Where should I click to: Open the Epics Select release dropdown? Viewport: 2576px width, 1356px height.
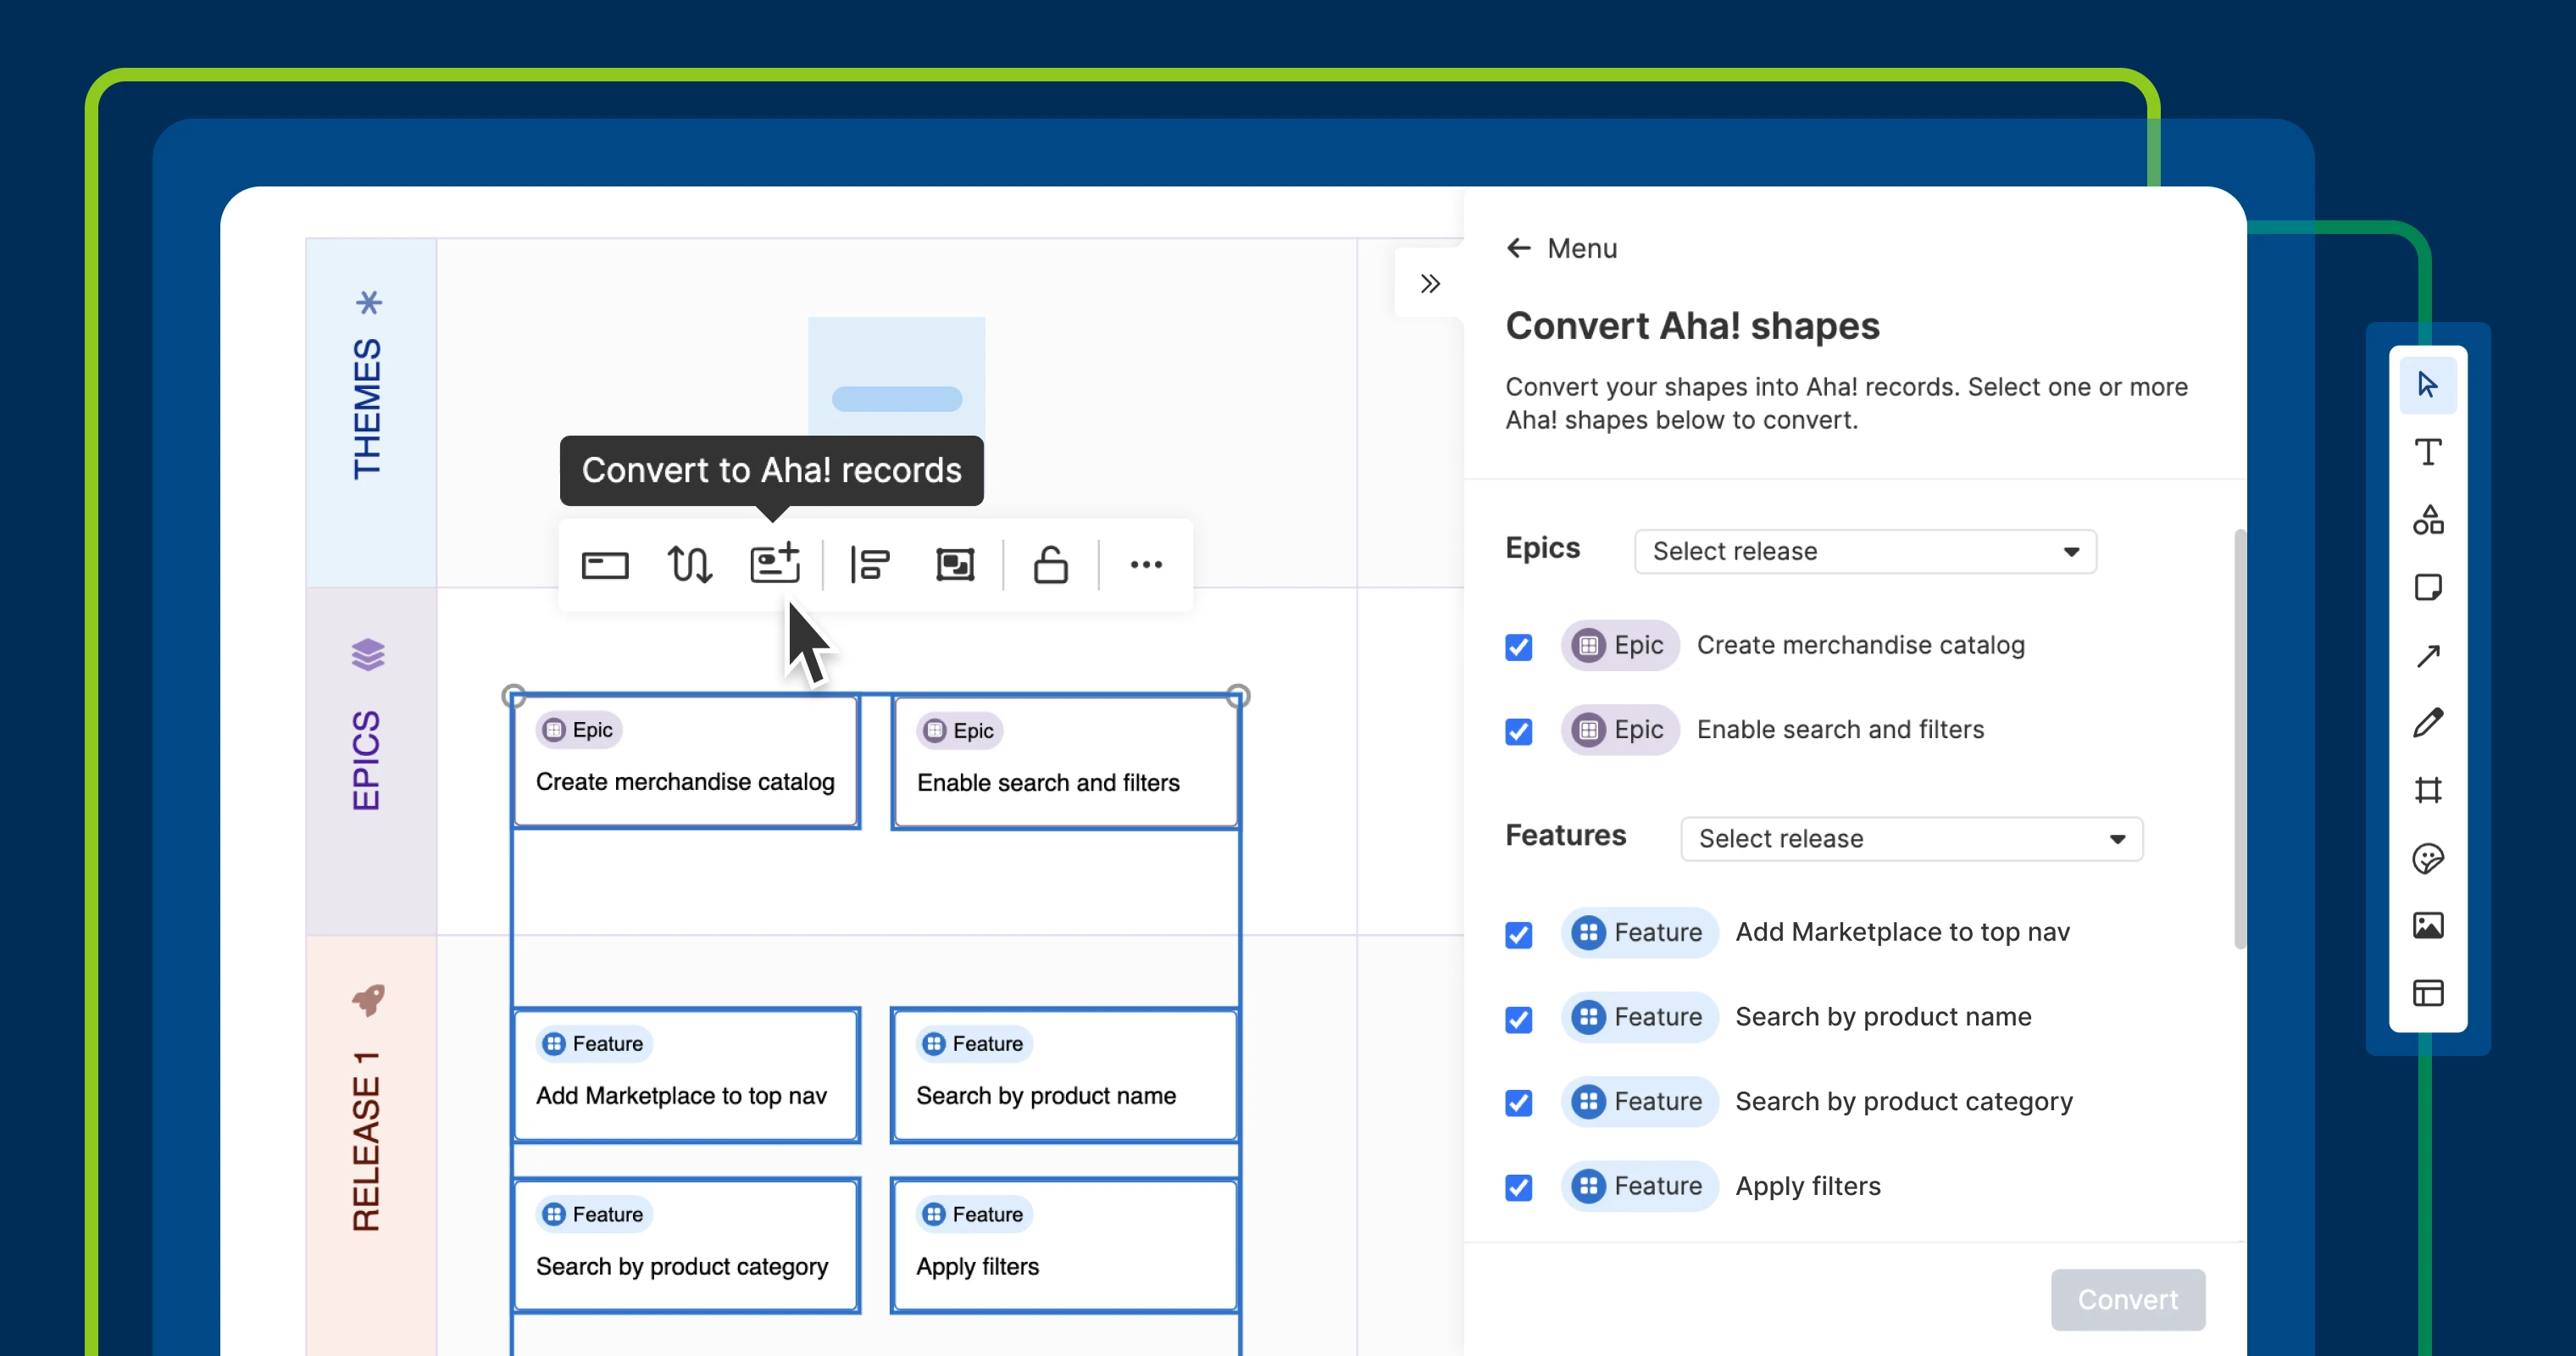tap(1864, 551)
